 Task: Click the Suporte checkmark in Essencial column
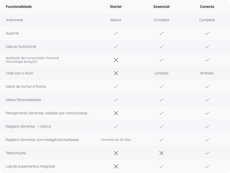161,33
